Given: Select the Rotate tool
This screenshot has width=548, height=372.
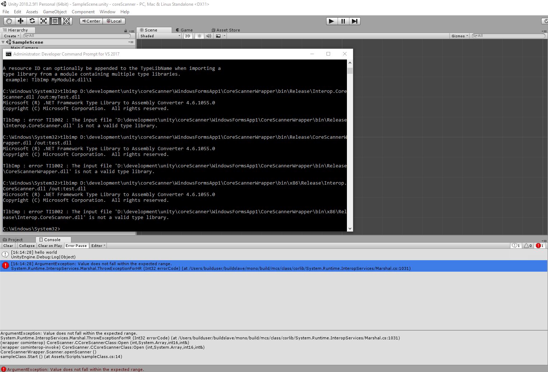Looking at the screenshot, I should [32, 21].
